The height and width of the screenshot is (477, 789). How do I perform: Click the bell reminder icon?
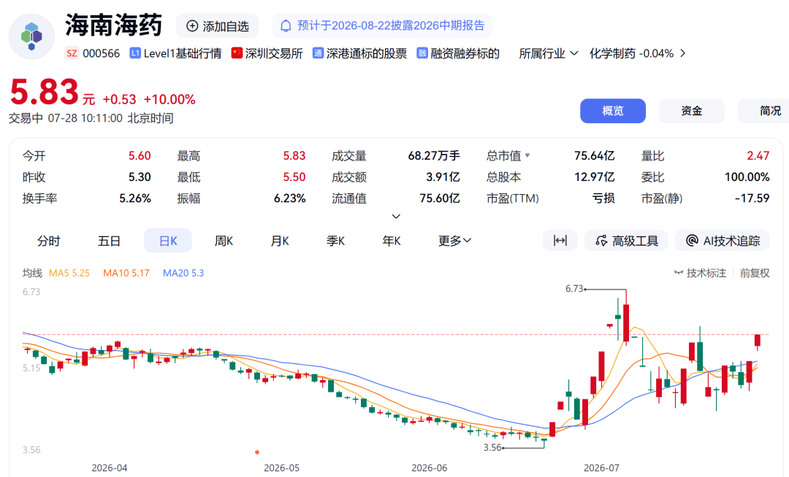[x=286, y=26]
